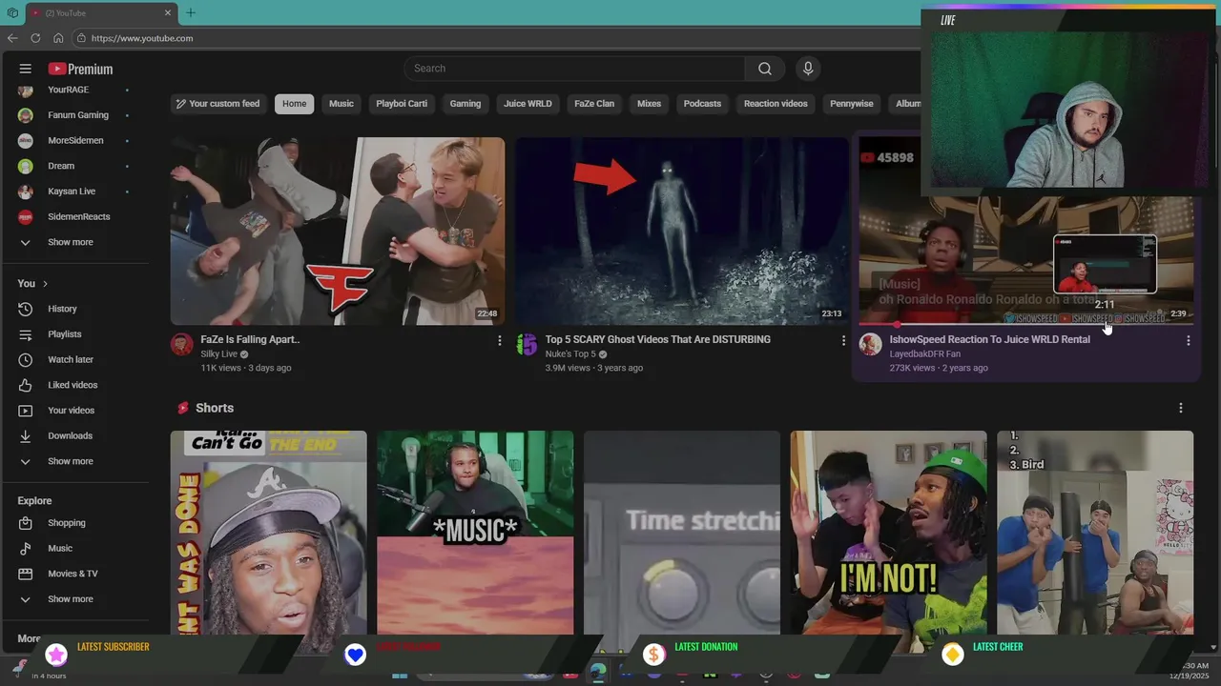Select the Gaming filter chip

coord(466,104)
